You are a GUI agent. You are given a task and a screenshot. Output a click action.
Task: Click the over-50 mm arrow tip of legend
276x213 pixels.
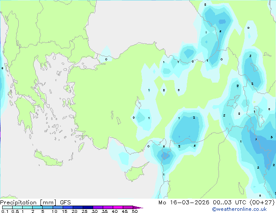coord(138,207)
